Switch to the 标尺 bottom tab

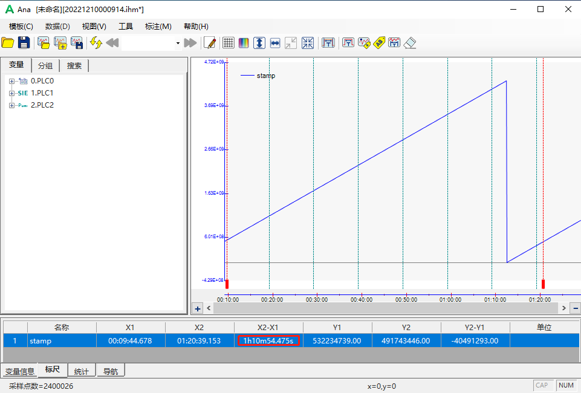(52, 369)
